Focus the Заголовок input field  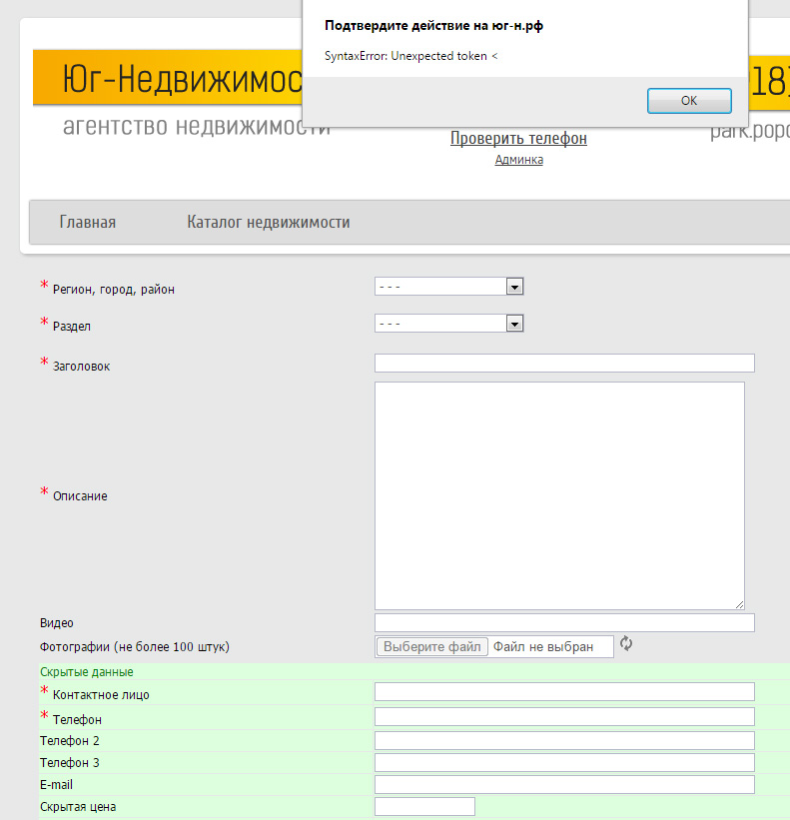click(564, 363)
